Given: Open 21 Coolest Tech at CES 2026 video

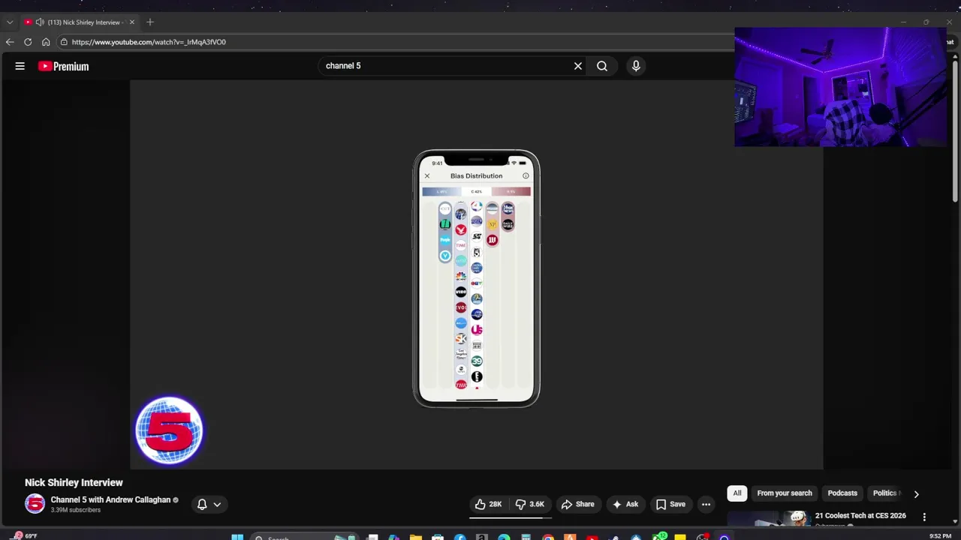Looking at the screenshot, I should pos(860,516).
